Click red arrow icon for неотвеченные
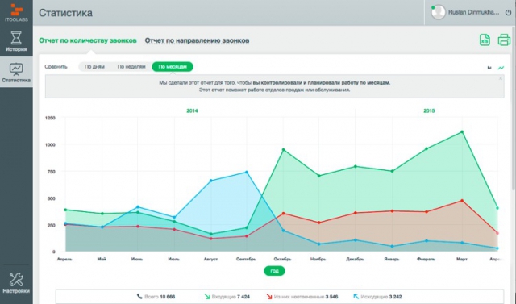This screenshot has width=516, height=304. (269, 297)
